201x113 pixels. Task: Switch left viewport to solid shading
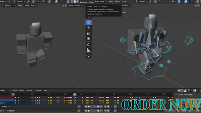75,1
